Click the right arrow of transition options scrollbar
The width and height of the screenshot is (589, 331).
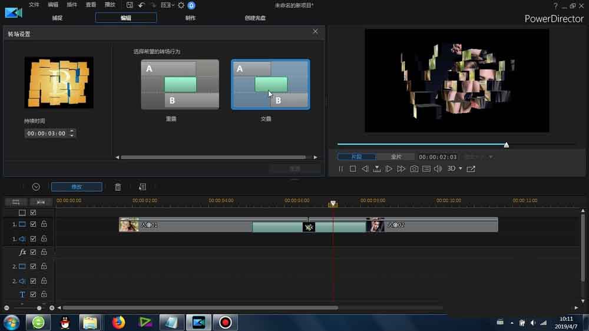point(316,157)
